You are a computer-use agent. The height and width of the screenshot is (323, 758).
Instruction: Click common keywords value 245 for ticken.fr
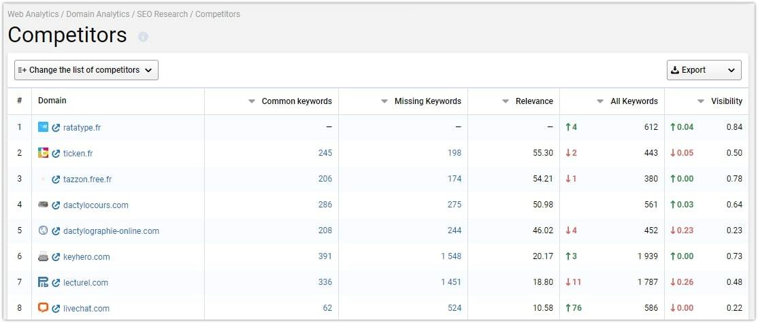pos(325,153)
